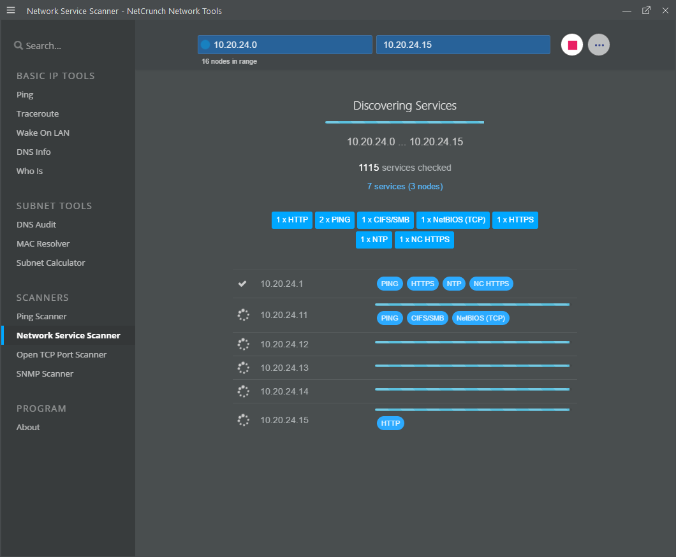Click the 1 x NetBIOS (TCP) summary tag
Viewport: 676px width, 557px height.
453,220
